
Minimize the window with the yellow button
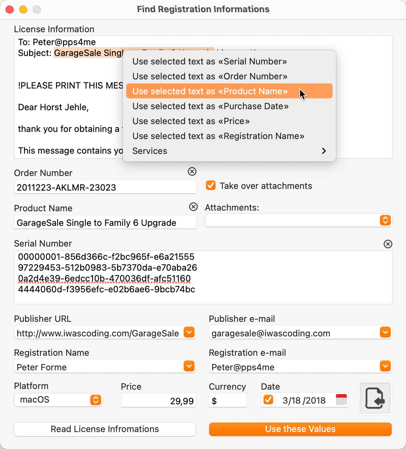pos(23,9)
